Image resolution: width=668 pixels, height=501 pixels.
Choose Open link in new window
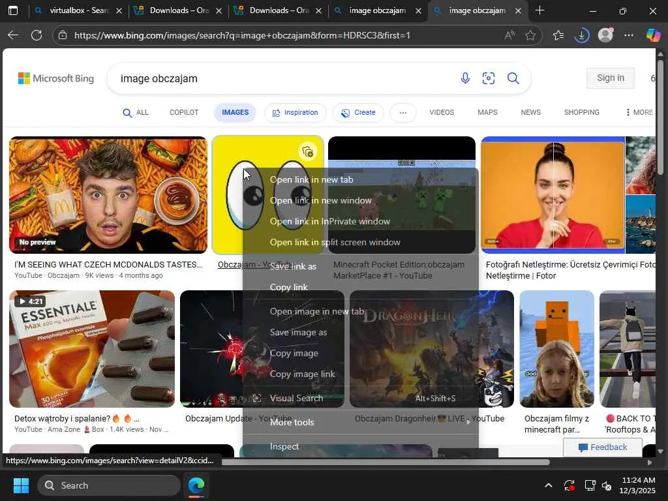click(x=360, y=201)
